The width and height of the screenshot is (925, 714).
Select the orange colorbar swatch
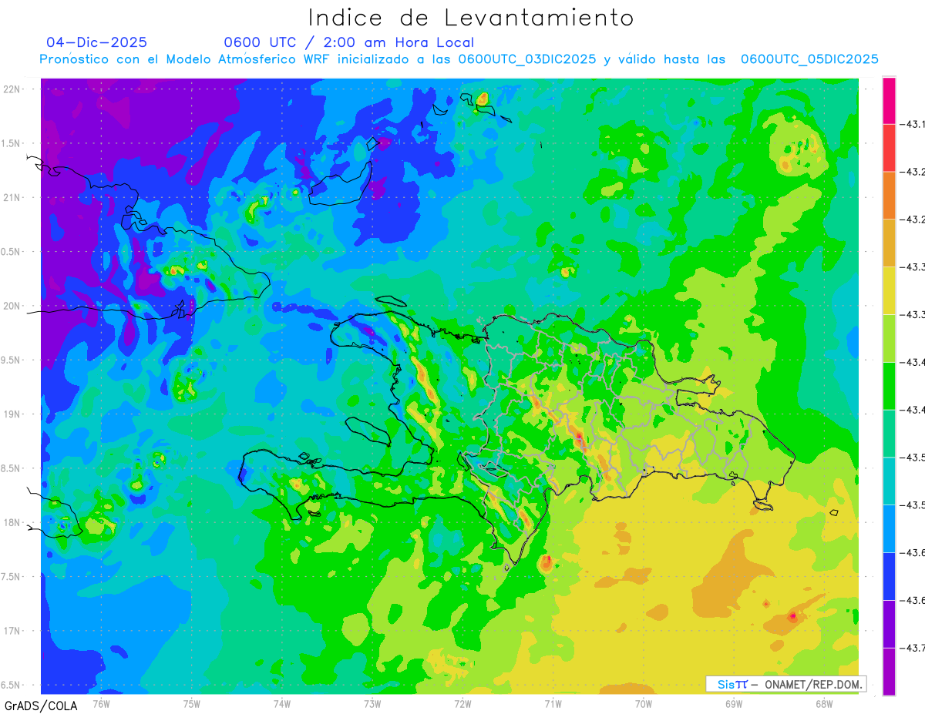click(889, 195)
